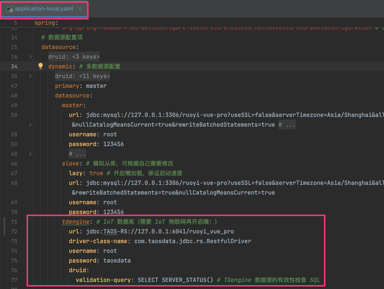Place cursor on the slave datasource key
This screenshot has width=384, height=289.
(71, 163)
